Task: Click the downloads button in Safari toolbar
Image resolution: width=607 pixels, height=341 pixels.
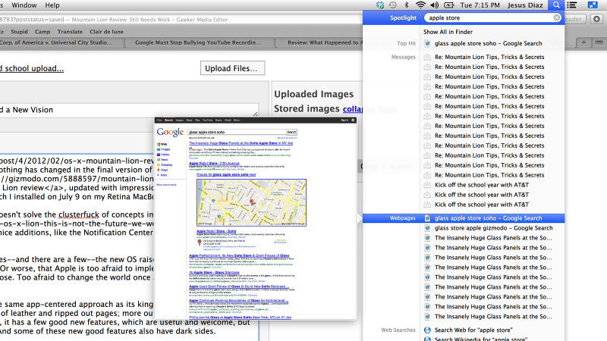Action: click(x=597, y=19)
